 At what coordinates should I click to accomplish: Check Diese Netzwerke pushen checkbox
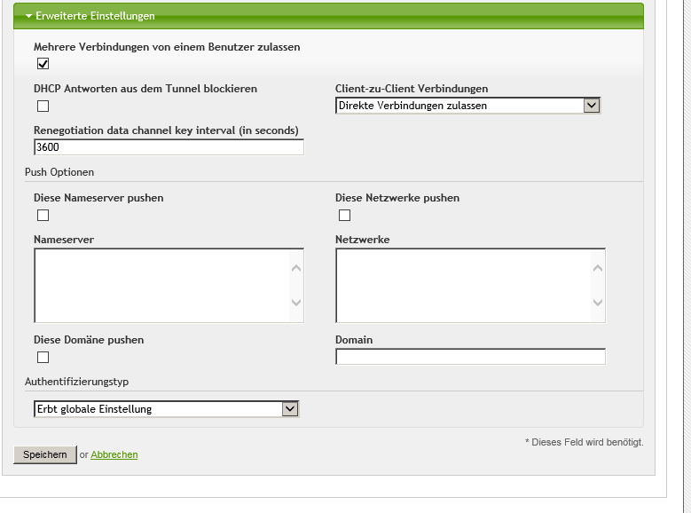coord(344,215)
